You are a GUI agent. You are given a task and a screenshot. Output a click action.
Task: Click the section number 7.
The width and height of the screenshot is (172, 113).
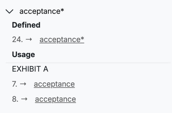click(x=14, y=84)
